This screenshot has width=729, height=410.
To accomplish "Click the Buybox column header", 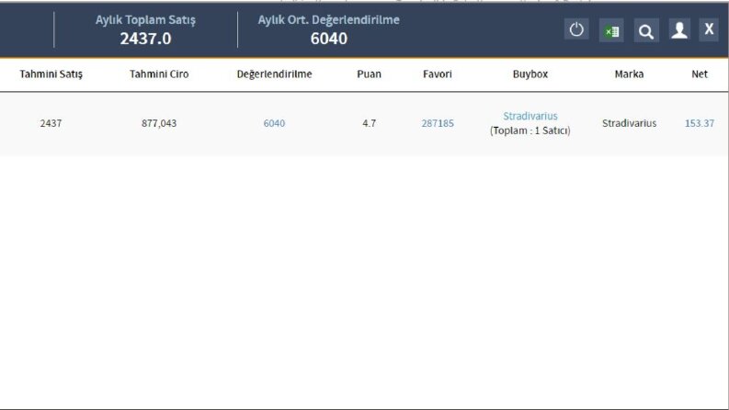I will pyautogui.click(x=530, y=74).
